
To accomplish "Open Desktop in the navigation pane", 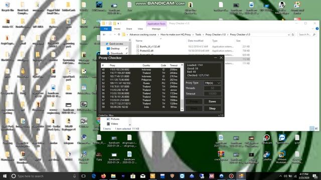I will pyautogui.click(x=115, y=48).
